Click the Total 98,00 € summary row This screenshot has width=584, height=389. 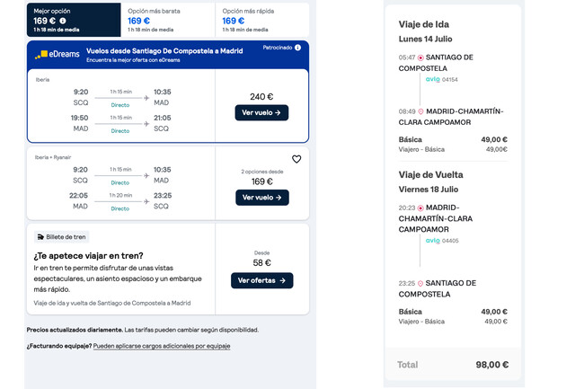point(453,365)
